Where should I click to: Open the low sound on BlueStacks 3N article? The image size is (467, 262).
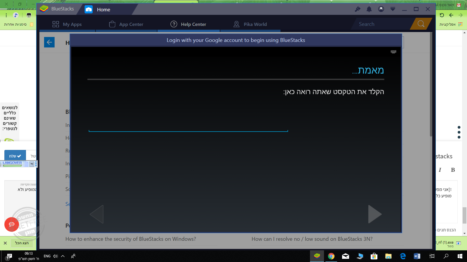pos(312,239)
